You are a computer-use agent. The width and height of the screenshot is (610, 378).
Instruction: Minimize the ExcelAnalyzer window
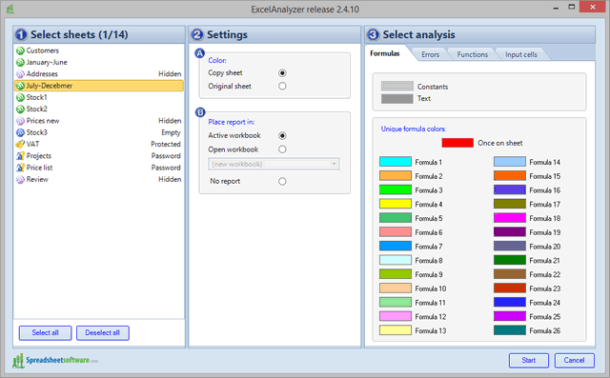pyautogui.click(x=556, y=8)
